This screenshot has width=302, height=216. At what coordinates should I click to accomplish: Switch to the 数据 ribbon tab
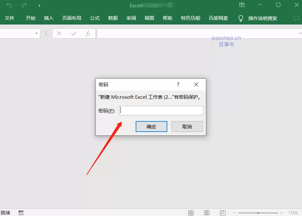[113, 18]
